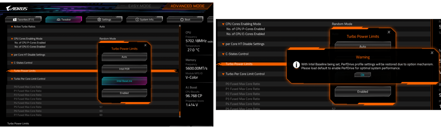Choose Auto in left Turbo Power Limits popup
Screen dimensions: 441x129
(124, 57)
